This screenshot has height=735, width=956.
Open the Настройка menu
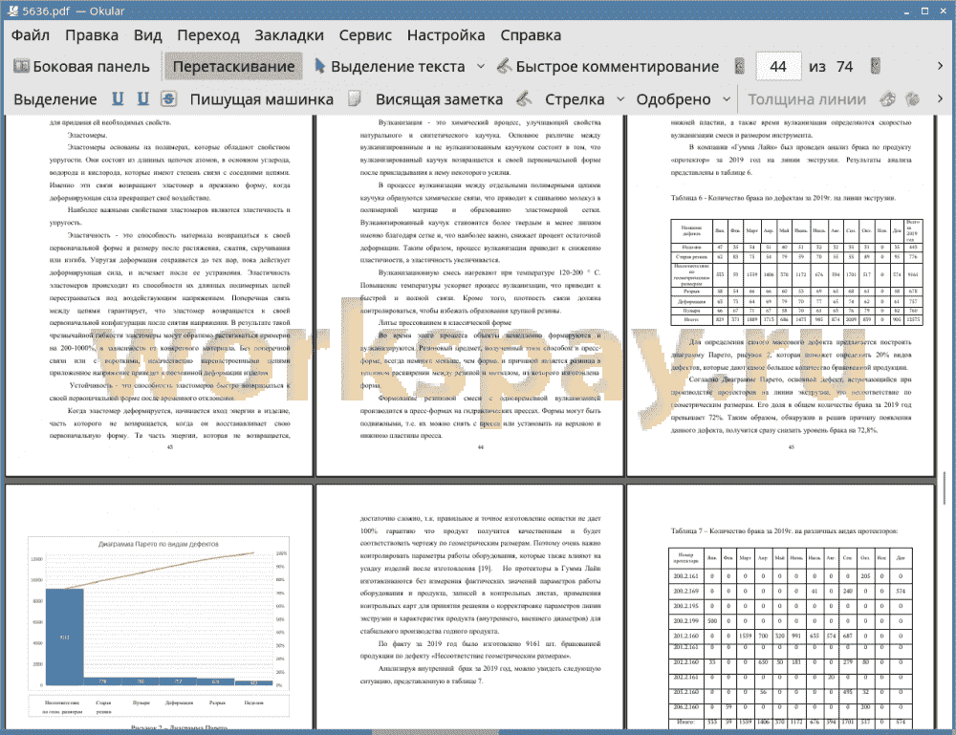[x=445, y=35]
